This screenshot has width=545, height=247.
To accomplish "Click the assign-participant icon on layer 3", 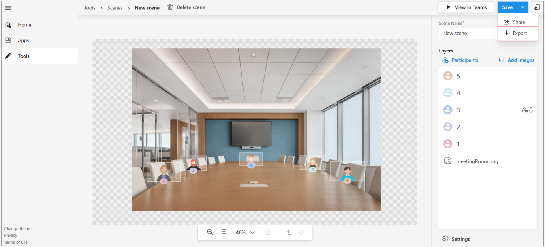I will point(525,110).
